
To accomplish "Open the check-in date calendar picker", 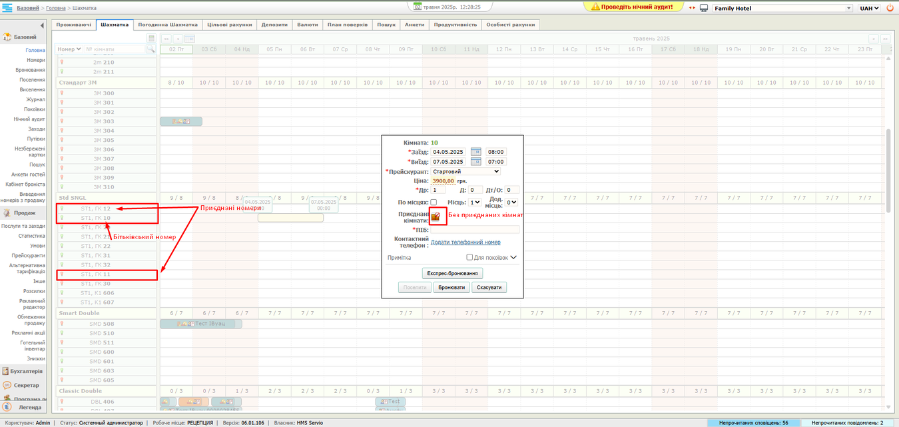I will coord(475,152).
